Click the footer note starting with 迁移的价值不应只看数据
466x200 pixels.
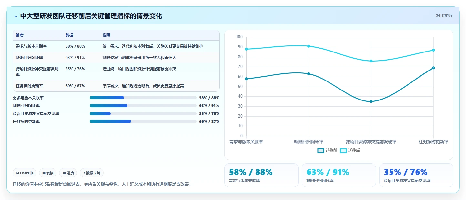point(102,184)
